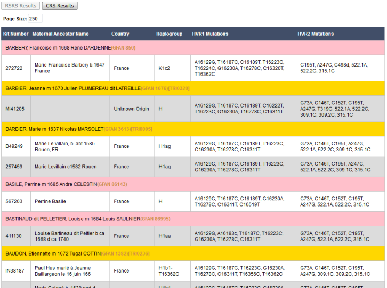Click H1ag haplogroup in 257459 row

(172, 167)
